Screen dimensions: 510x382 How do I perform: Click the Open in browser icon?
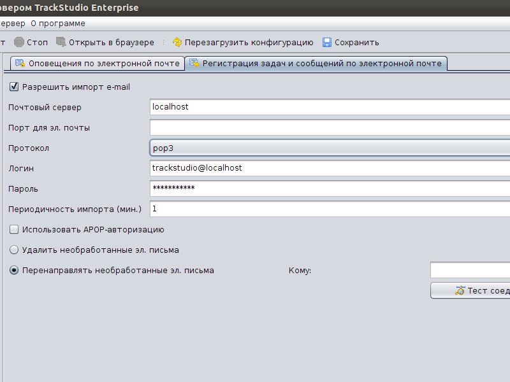click(61, 43)
